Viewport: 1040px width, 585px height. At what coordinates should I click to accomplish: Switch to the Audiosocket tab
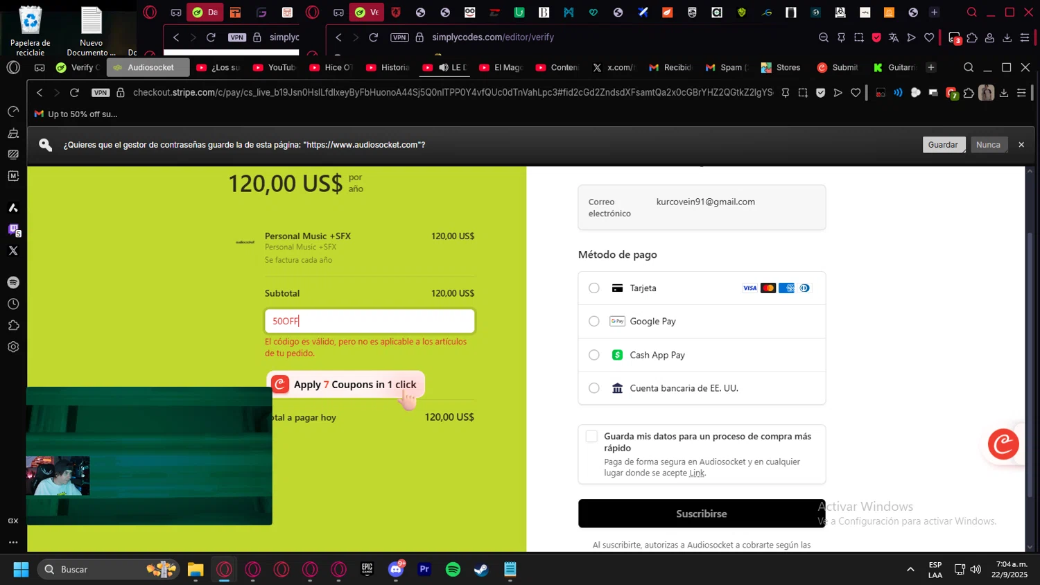[148, 67]
